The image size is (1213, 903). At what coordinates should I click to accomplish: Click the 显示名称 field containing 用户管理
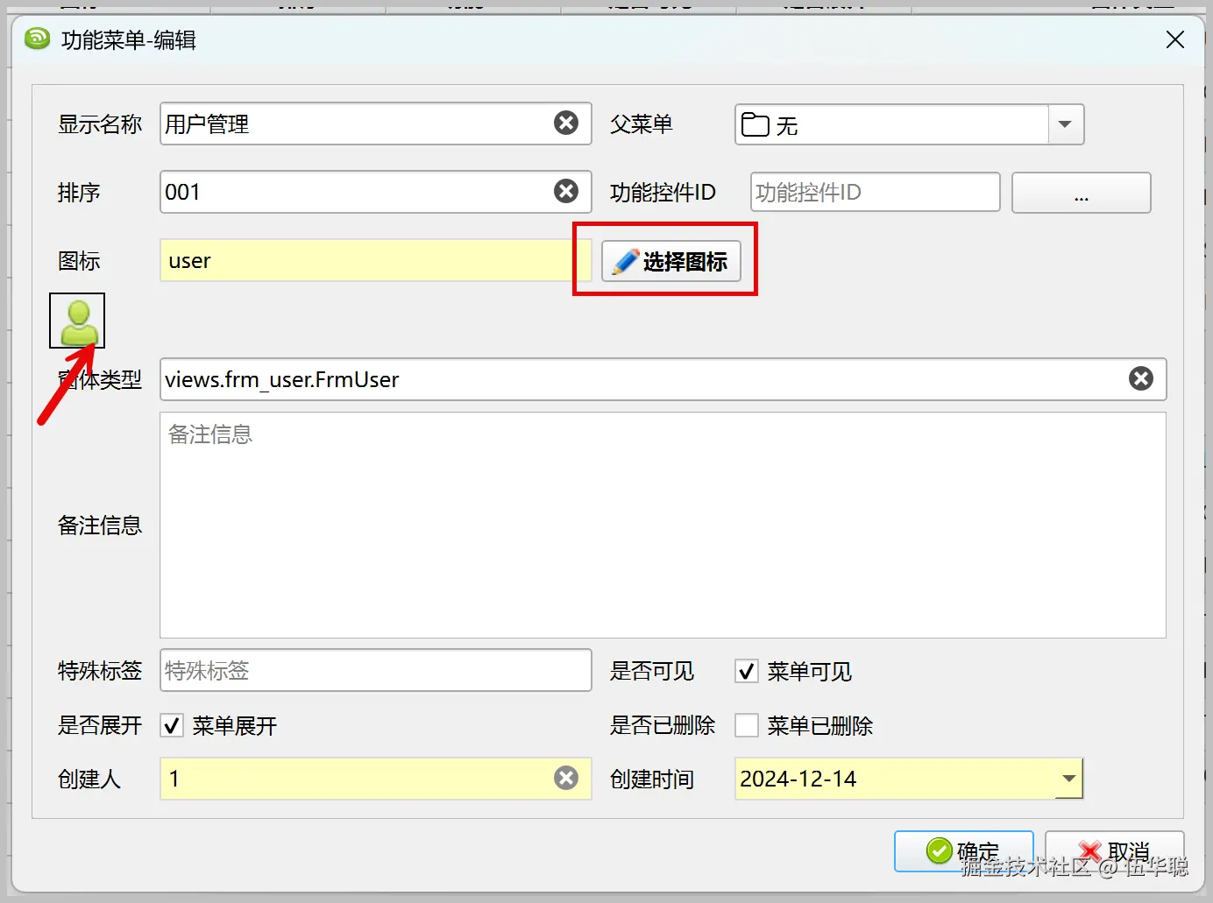(376, 123)
